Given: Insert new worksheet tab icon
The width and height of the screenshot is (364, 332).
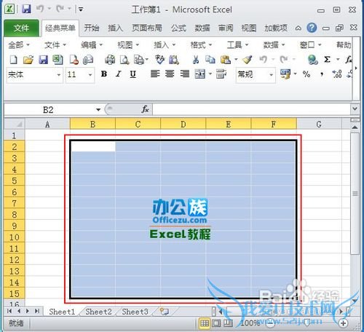Looking at the screenshot, I should (x=164, y=312).
